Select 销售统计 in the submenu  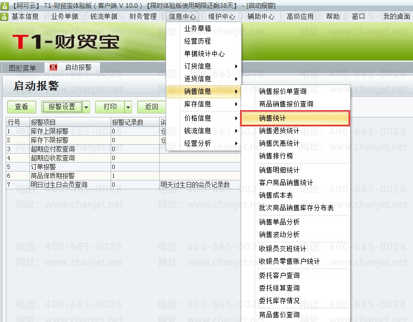pos(295,118)
